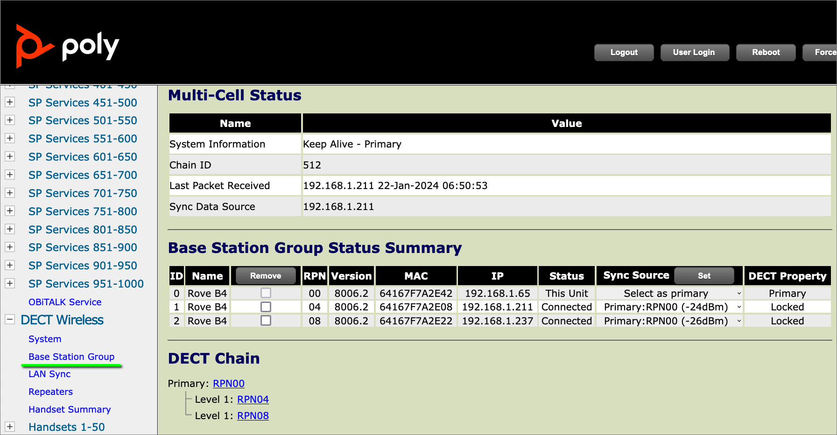Collapse the DECT Wireless section
This screenshot has height=435, width=837.
(x=10, y=320)
